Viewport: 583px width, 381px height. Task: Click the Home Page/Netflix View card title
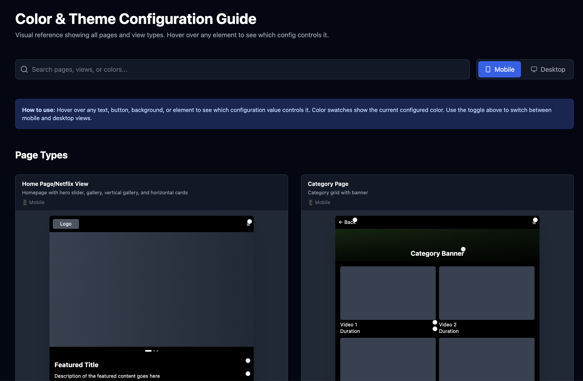coord(55,184)
